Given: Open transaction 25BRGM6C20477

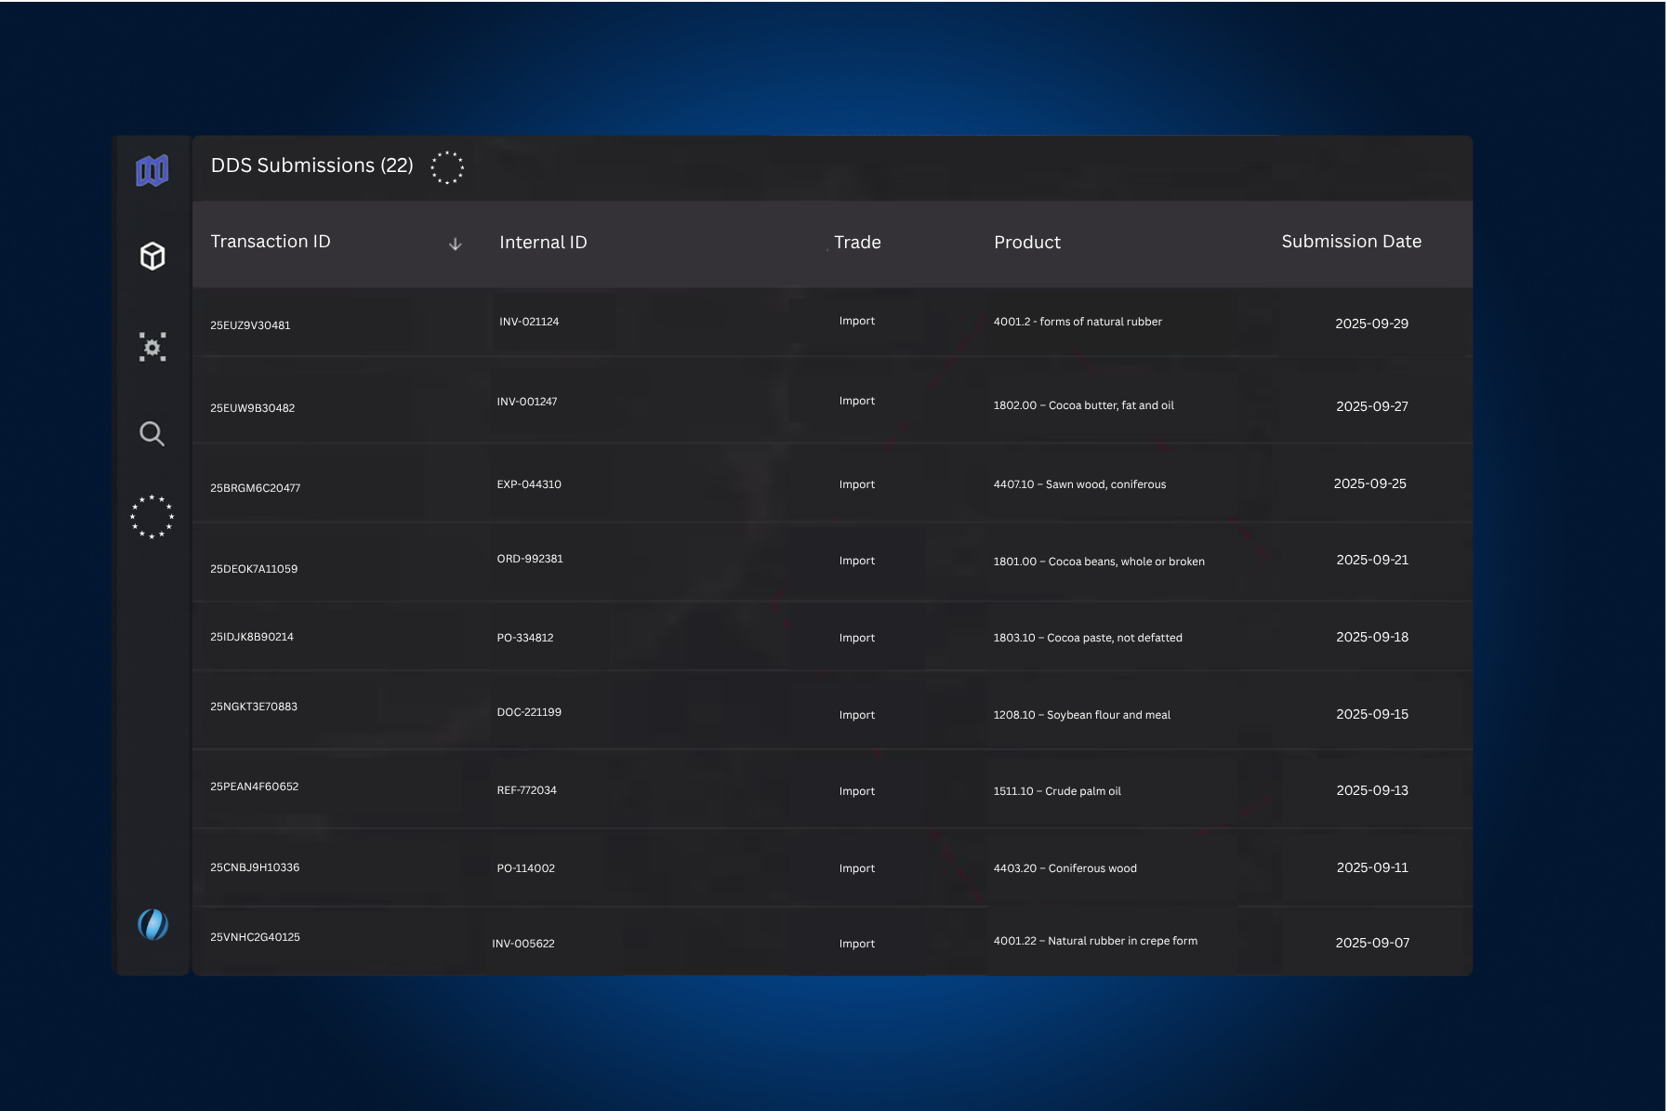Looking at the screenshot, I should coord(255,488).
